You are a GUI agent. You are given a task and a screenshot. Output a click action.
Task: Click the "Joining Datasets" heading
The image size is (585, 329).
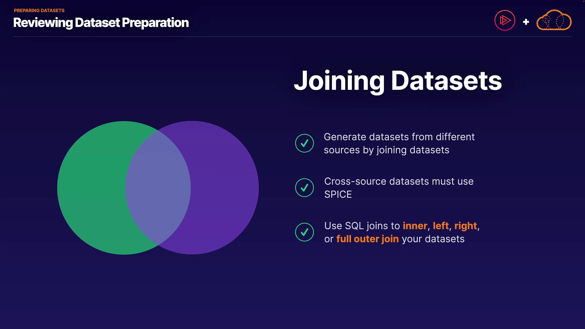398,81
